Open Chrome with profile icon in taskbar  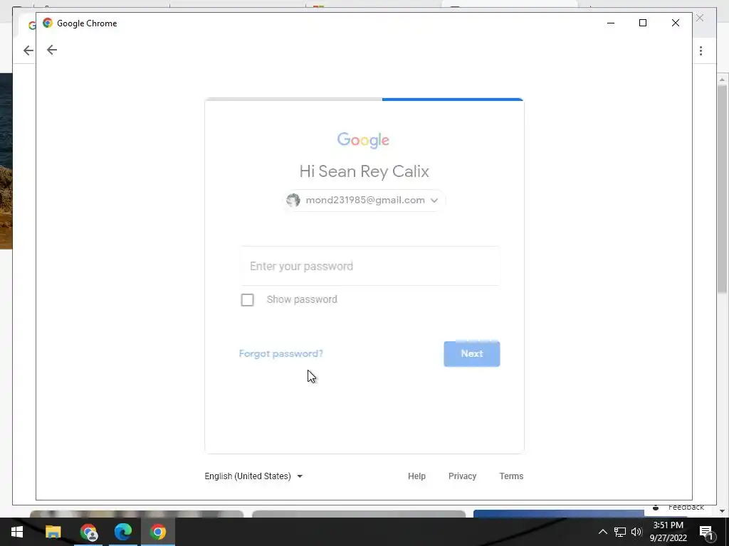[x=88, y=532]
